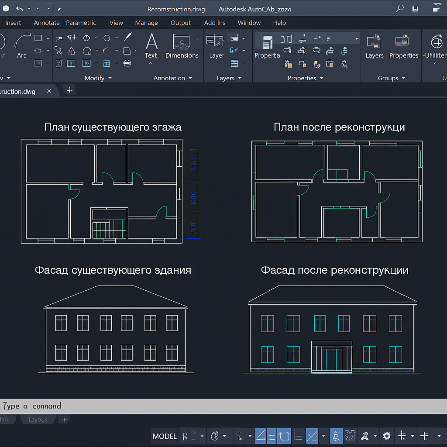
Task: Switch to the Parametric tab
Action: pyautogui.click(x=81, y=23)
